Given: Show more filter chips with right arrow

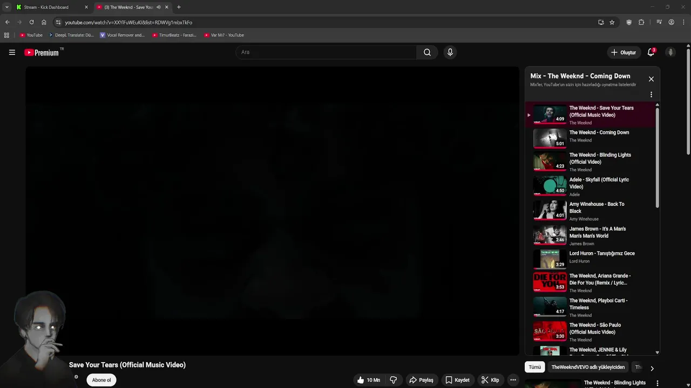Looking at the screenshot, I should coord(652,368).
